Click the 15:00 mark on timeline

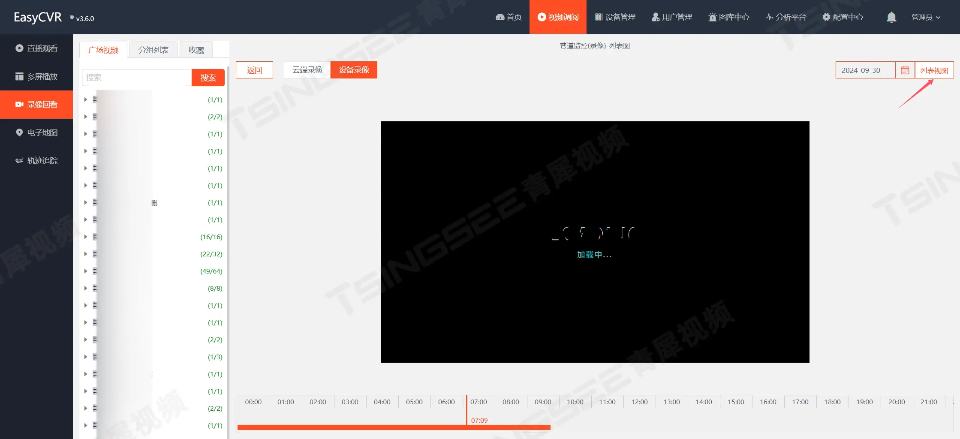click(x=736, y=402)
